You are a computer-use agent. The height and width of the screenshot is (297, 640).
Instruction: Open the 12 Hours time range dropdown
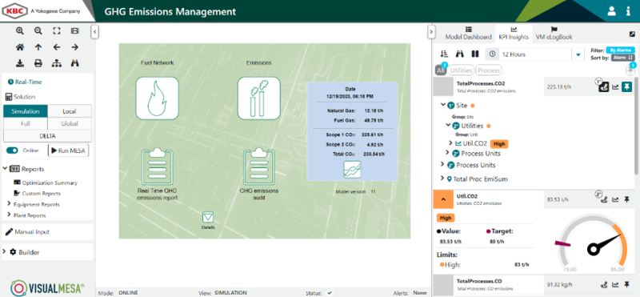pos(578,54)
